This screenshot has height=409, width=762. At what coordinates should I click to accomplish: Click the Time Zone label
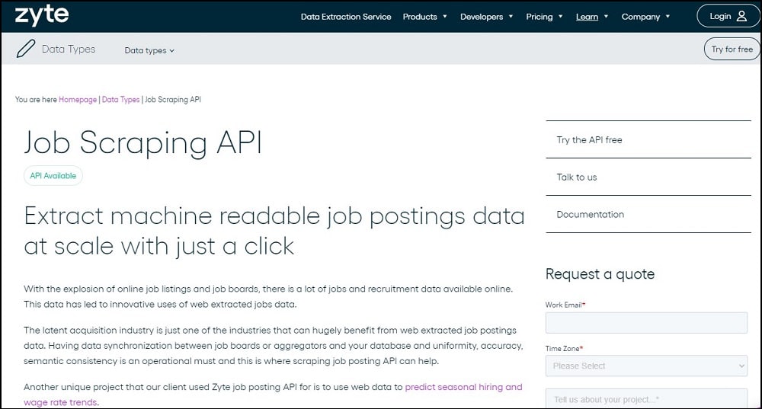pos(564,348)
